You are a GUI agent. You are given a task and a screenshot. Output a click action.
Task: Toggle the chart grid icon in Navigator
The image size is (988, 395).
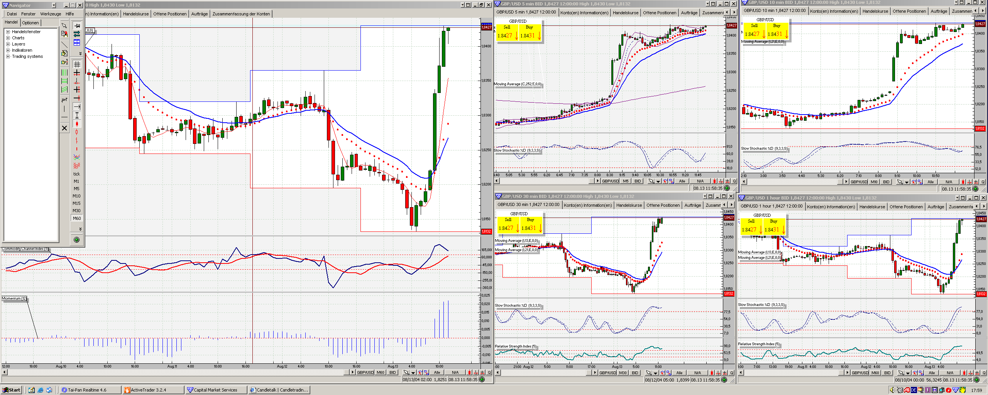click(x=77, y=64)
